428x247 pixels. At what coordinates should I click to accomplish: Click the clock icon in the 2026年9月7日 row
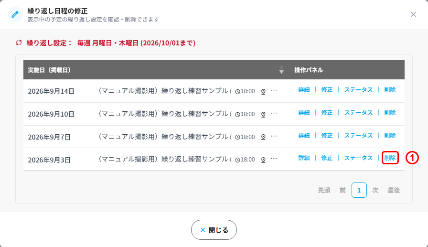237,137
